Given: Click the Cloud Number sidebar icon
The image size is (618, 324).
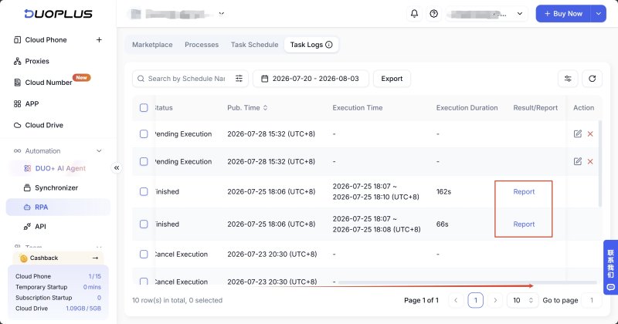Looking at the screenshot, I should point(17,83).
